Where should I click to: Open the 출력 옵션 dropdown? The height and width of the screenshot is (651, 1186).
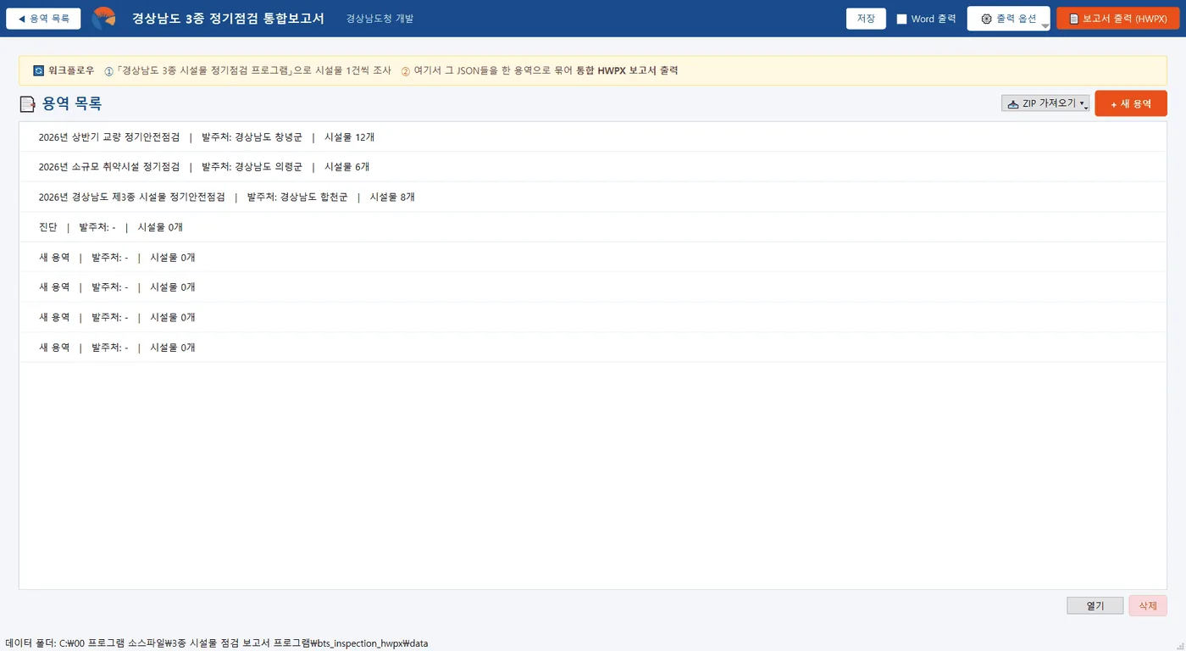[1009, 19]
